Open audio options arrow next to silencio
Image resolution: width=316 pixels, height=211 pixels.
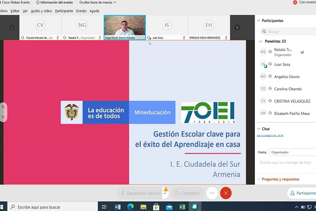[165, 193]
